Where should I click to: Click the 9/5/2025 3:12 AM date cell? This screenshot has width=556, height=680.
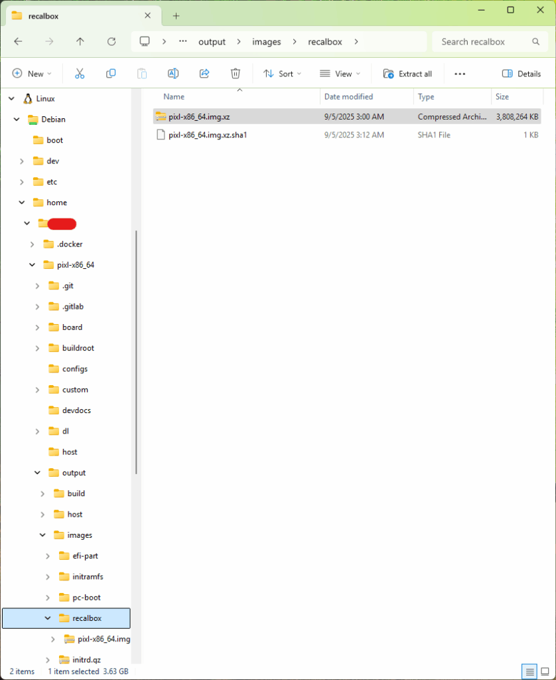pyautogui.click(x=354, y=135)
